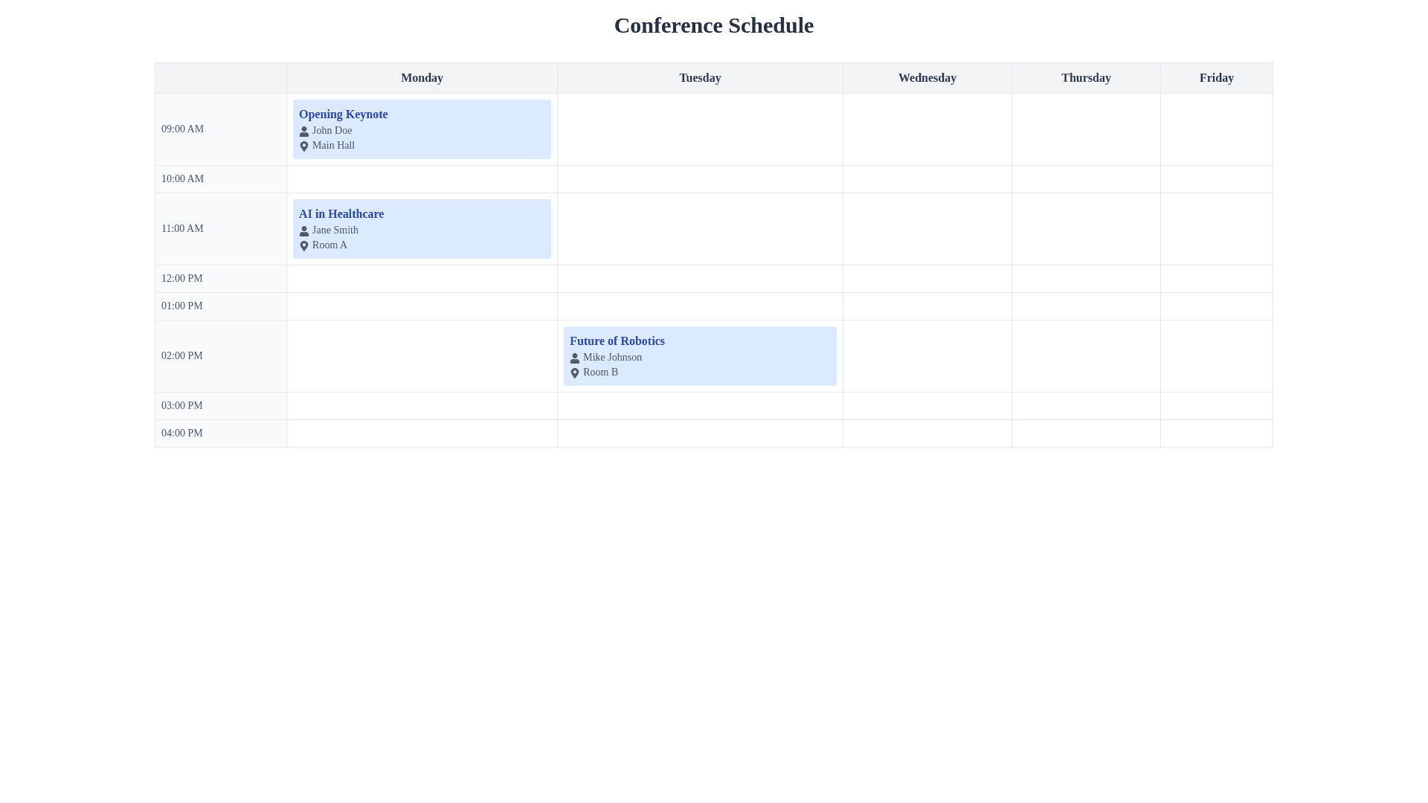
Task: Click the 02:00 PM time label
Action: pos(181,356)
